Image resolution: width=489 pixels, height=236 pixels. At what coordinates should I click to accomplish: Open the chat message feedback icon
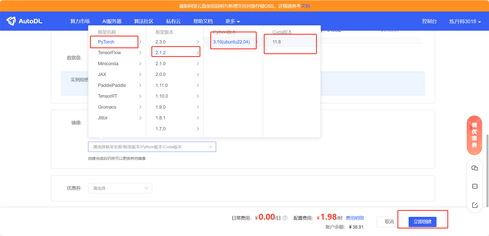(475, 186)
